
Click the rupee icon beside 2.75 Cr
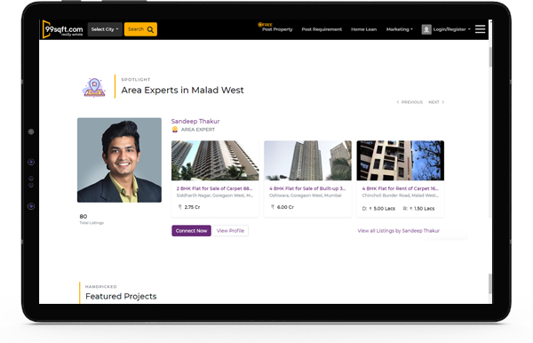pos(179,207)
